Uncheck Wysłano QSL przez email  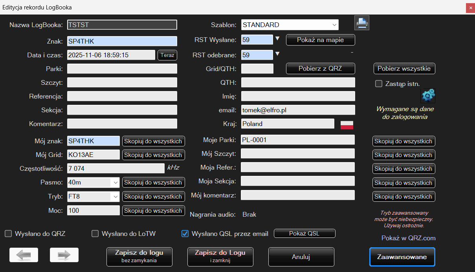(185, 234)
